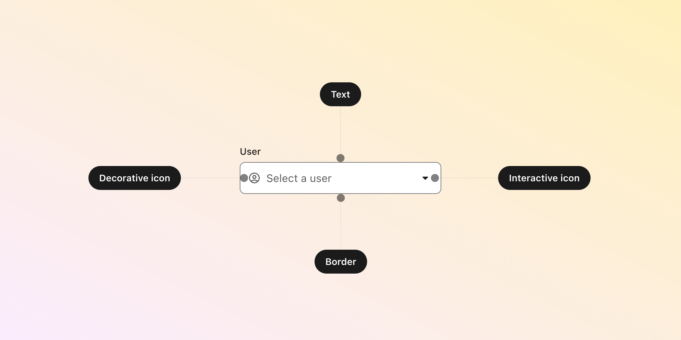
Task: Click the Select a user placeholder text
Action: 299,178
